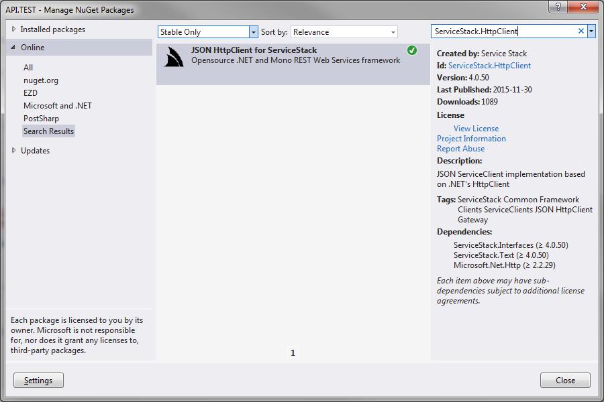Collapse the Online section
604x402 pixels.
pyautogui.click(x=13, y=48)
